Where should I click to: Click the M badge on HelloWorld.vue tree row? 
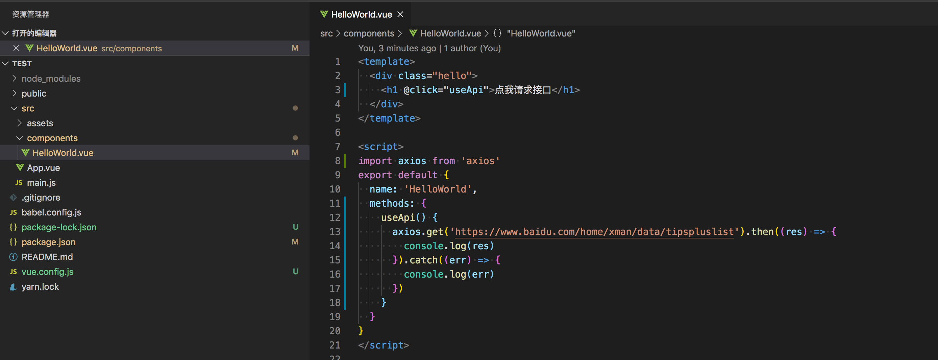(x=295, y=153)
